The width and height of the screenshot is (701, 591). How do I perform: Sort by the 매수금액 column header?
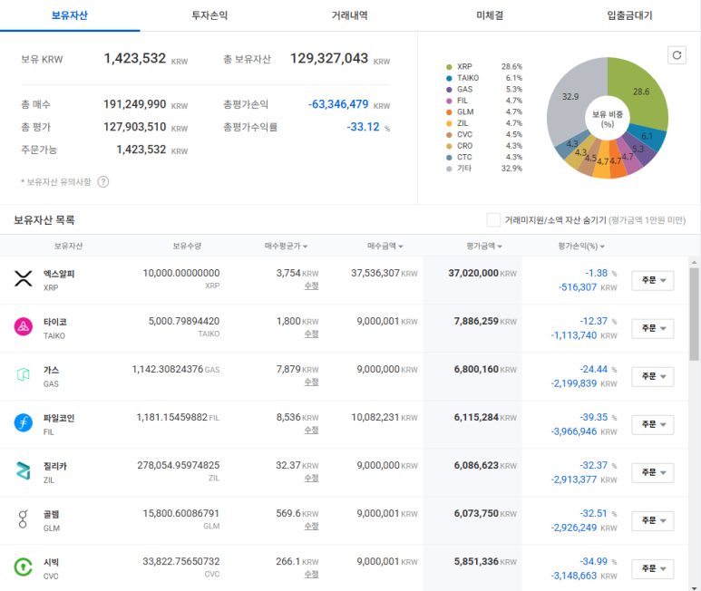[x=385, y=247]
